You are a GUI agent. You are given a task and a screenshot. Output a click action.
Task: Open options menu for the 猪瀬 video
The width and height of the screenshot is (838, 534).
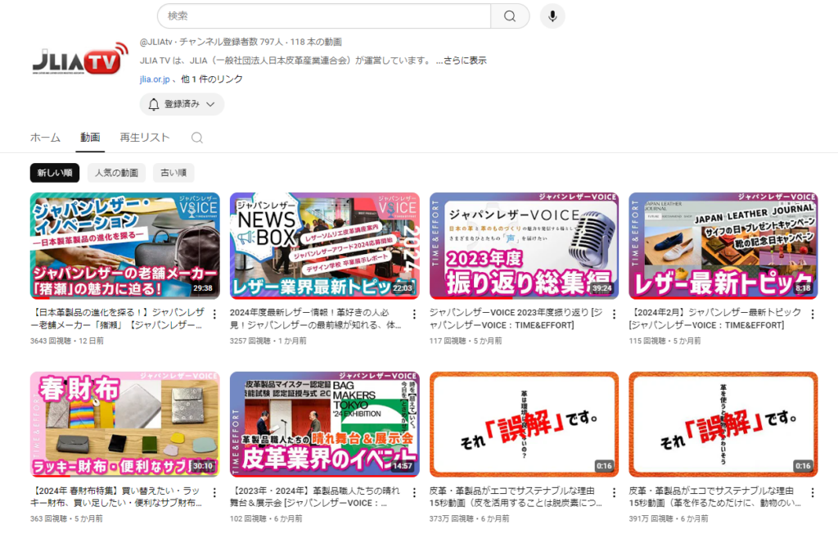214,314
